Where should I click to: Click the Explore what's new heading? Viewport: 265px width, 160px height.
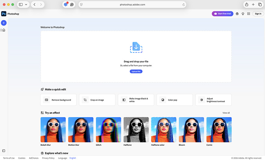(56, 153)
